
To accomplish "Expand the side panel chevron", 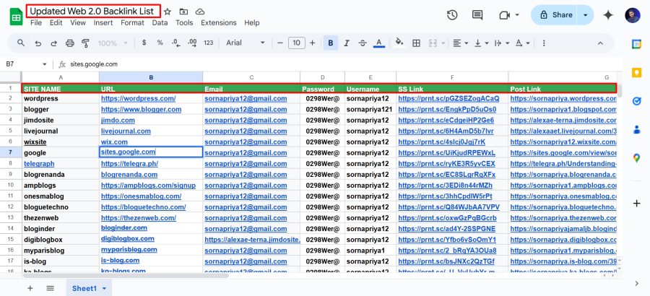I will coord(636,284).
